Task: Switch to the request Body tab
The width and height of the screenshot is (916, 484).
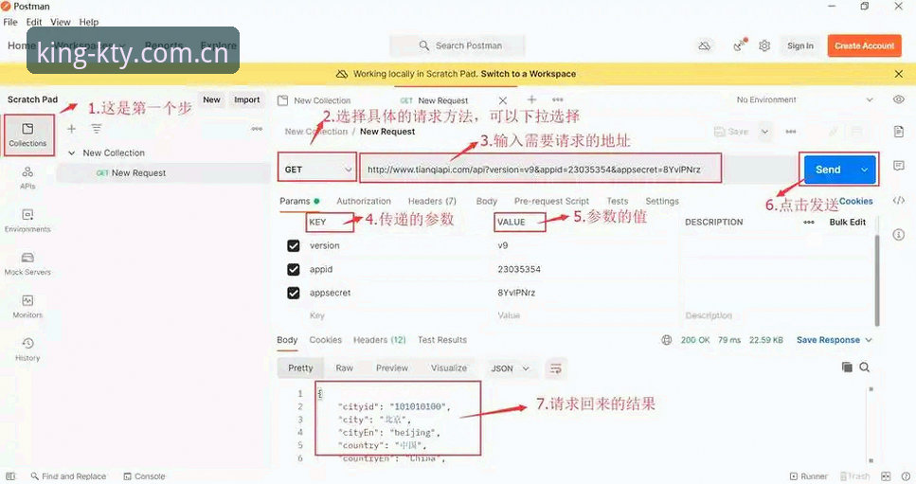Action: click(x=486, y=201)
